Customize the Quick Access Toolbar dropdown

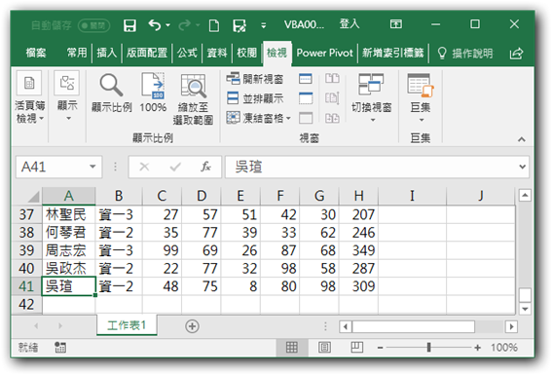point(263,25)
